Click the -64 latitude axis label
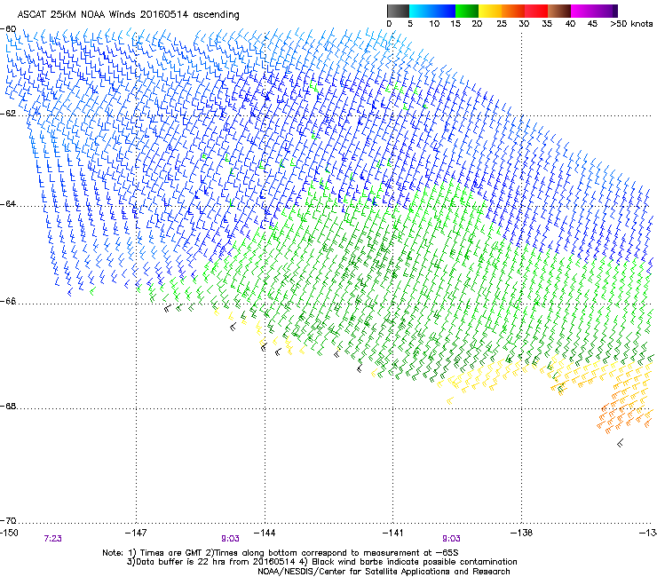The image size is (657, 577). coord(8,204)
